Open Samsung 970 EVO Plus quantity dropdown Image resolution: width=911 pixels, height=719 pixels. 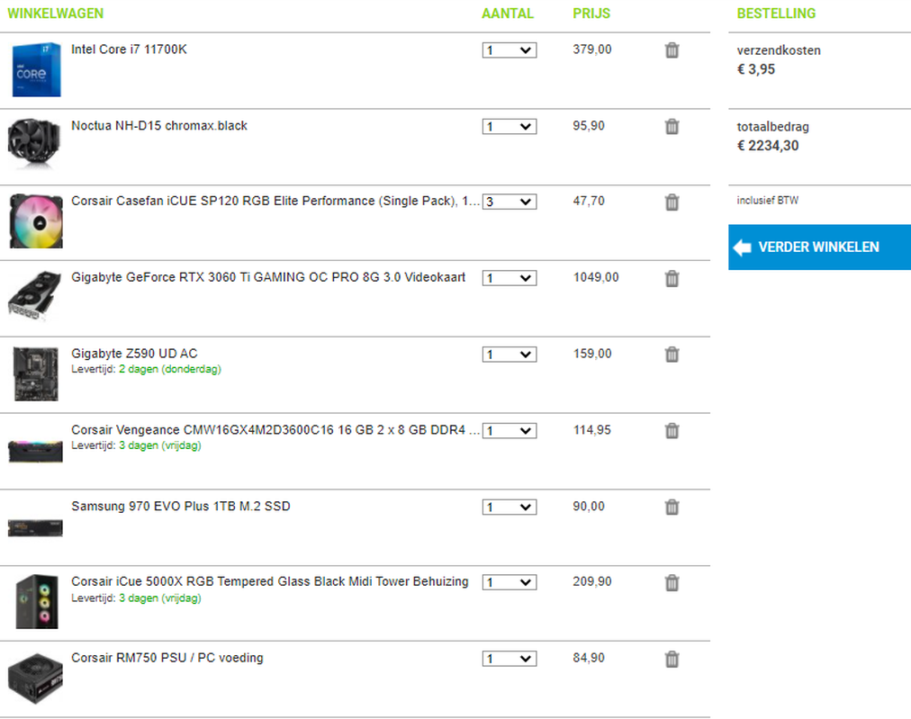(x=509, y=508)
